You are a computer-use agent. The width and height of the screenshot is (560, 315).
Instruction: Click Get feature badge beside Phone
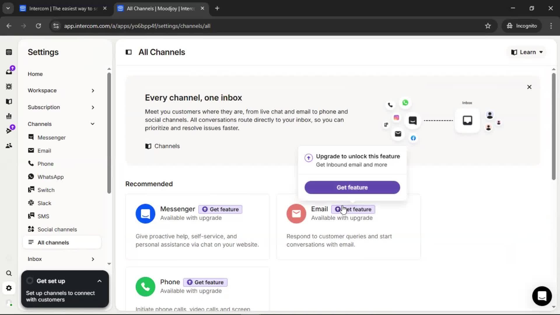pyautogui.click(x=205, y=282)
